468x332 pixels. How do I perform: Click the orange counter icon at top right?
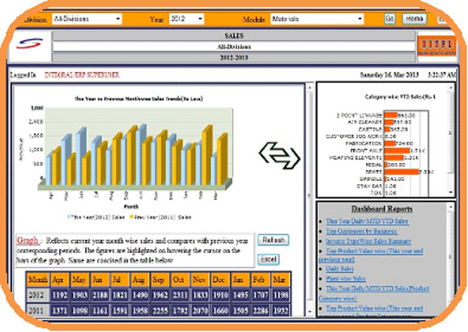(437, 46)
